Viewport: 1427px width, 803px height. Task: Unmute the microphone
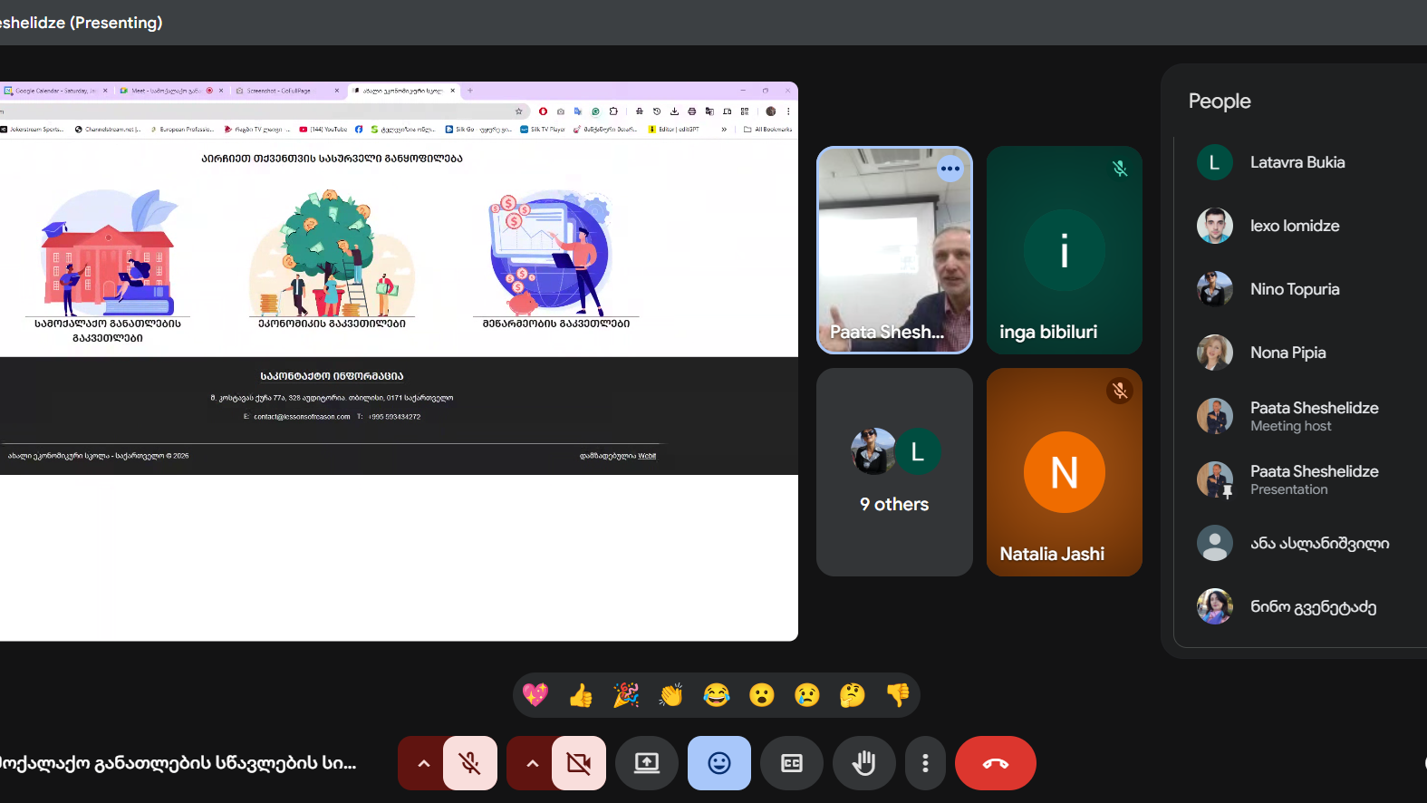[469, 763]
